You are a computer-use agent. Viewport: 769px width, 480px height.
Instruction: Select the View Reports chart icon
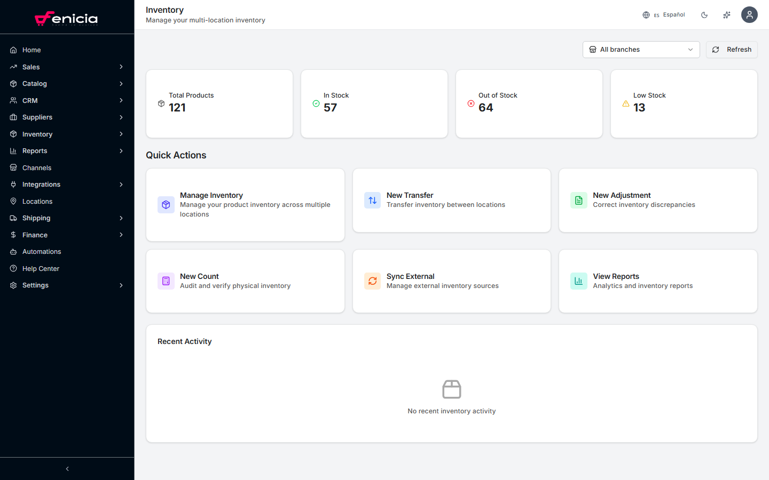click(578, 281)
